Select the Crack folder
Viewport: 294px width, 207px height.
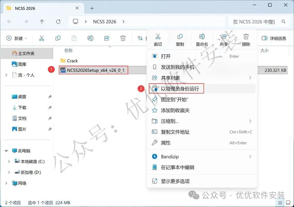click(x=69, y=61)
